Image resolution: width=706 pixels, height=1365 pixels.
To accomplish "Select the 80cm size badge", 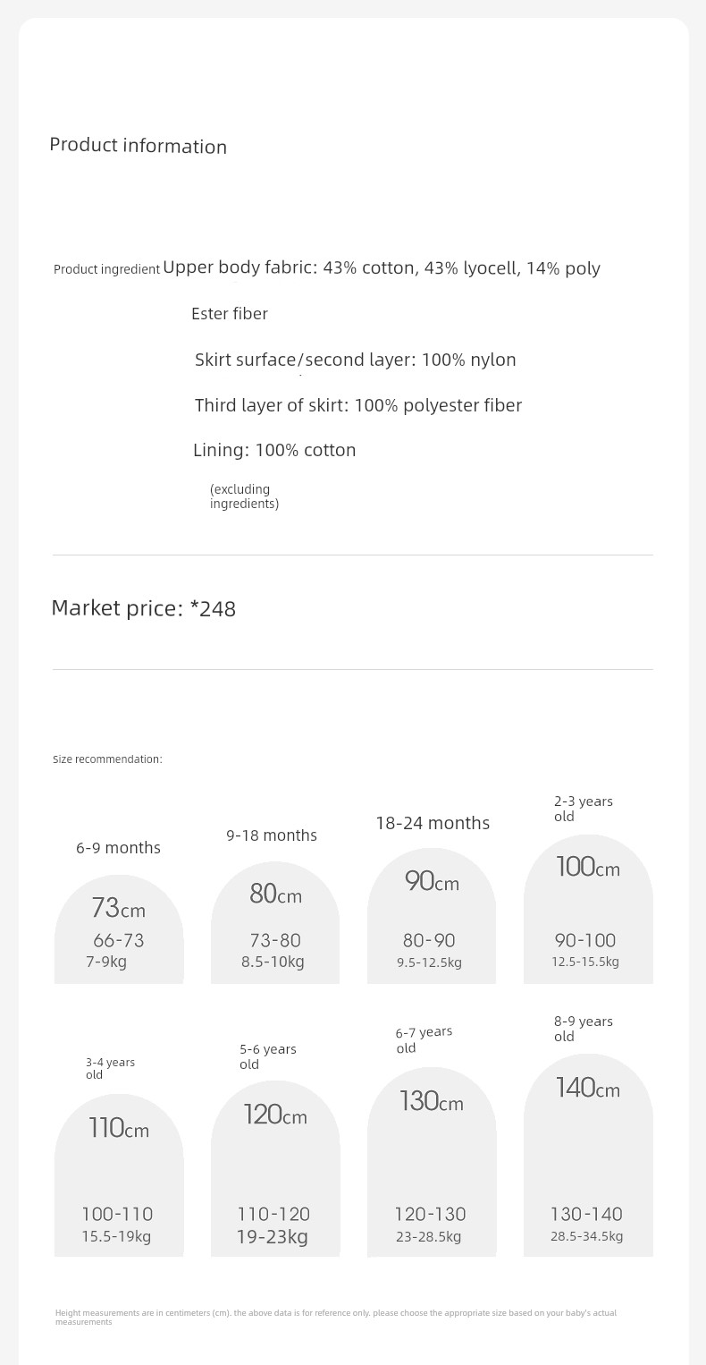I will (275, 922).
